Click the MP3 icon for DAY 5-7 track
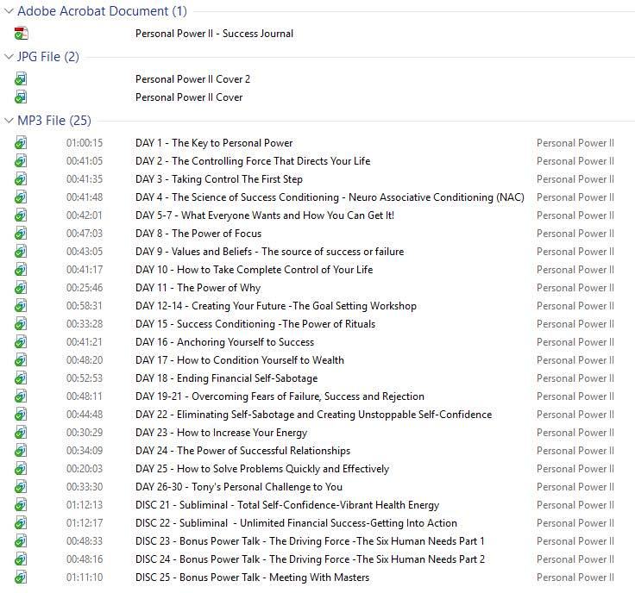635x593 pixels. 21,215
